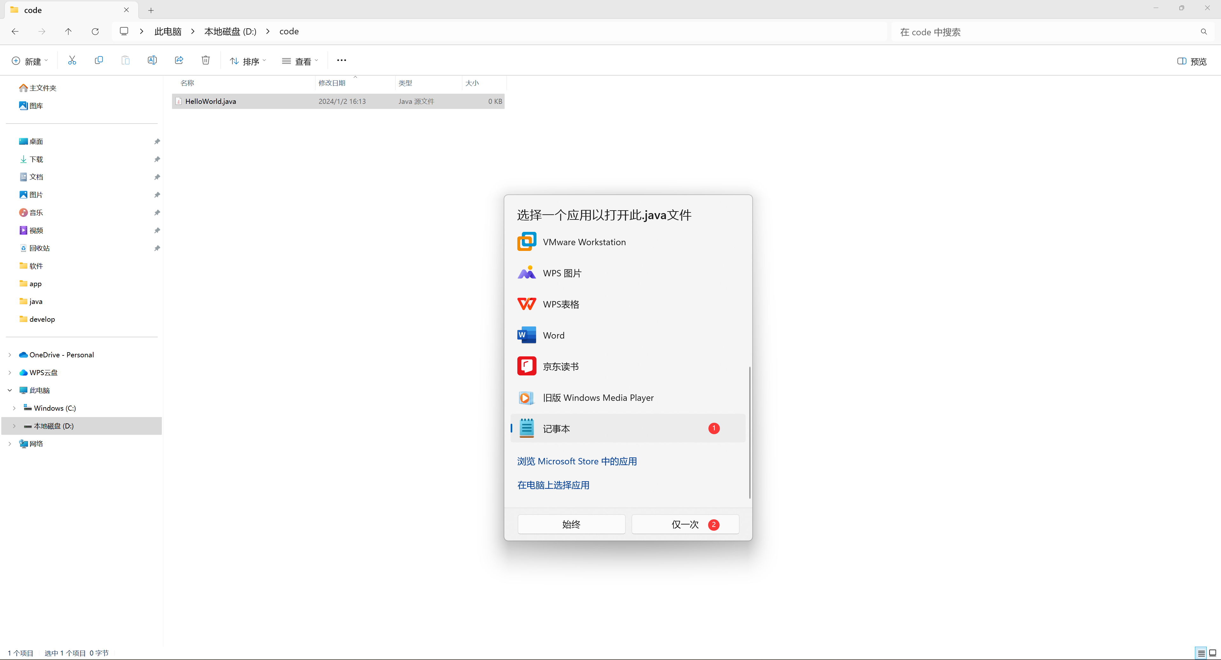
Task: Go up one folder level
Action: coord(68,31)
